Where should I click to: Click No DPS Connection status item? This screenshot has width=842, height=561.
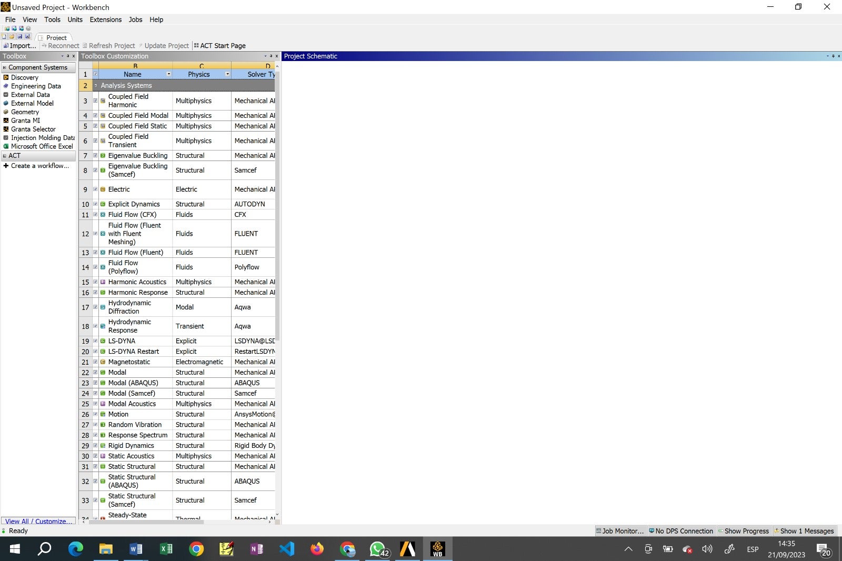(681, 531)
